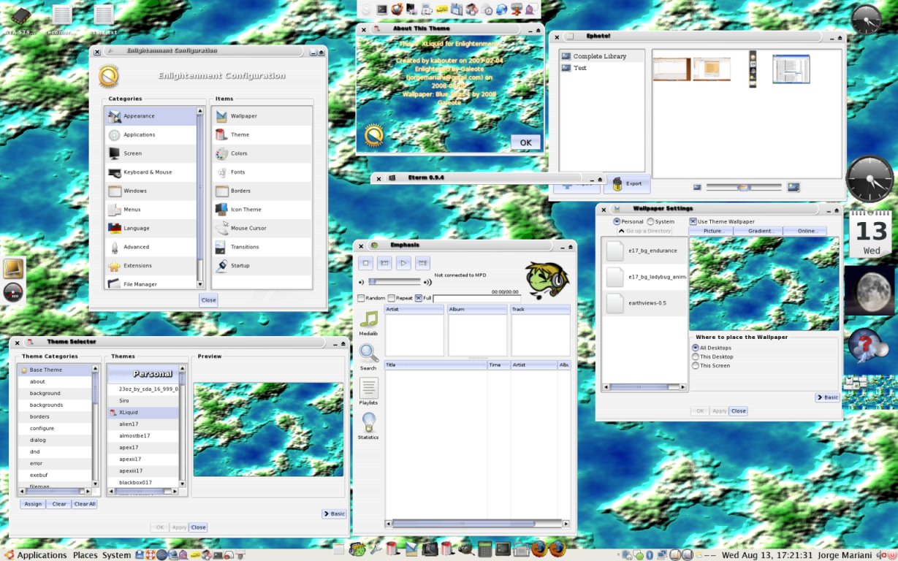Open Fonts settings item
Image resolution: width=898 pixels, height=561 pixels.
tap(262, 172)
